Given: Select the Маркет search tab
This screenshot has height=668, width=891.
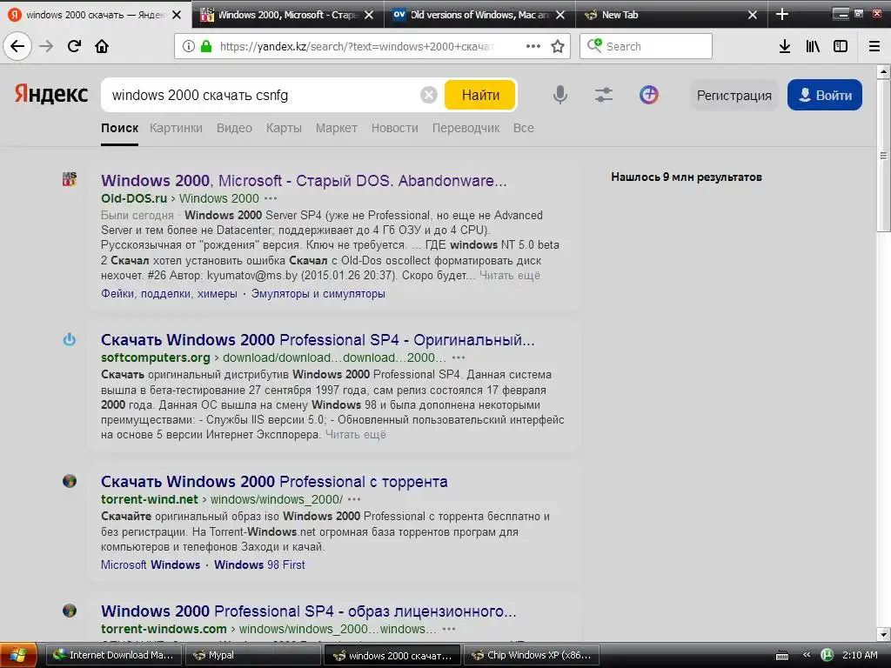Looking at the screenshot, I should point(337,128).
